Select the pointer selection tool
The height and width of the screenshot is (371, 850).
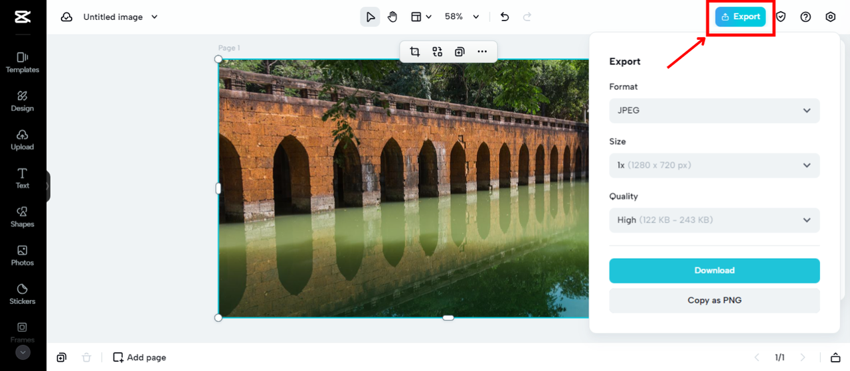click(371, 17)
